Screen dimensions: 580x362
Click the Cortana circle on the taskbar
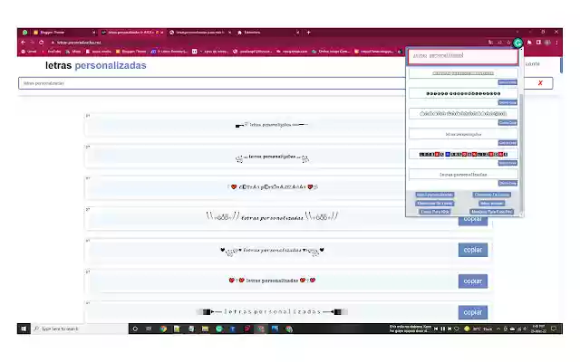[x=135, y=329]
